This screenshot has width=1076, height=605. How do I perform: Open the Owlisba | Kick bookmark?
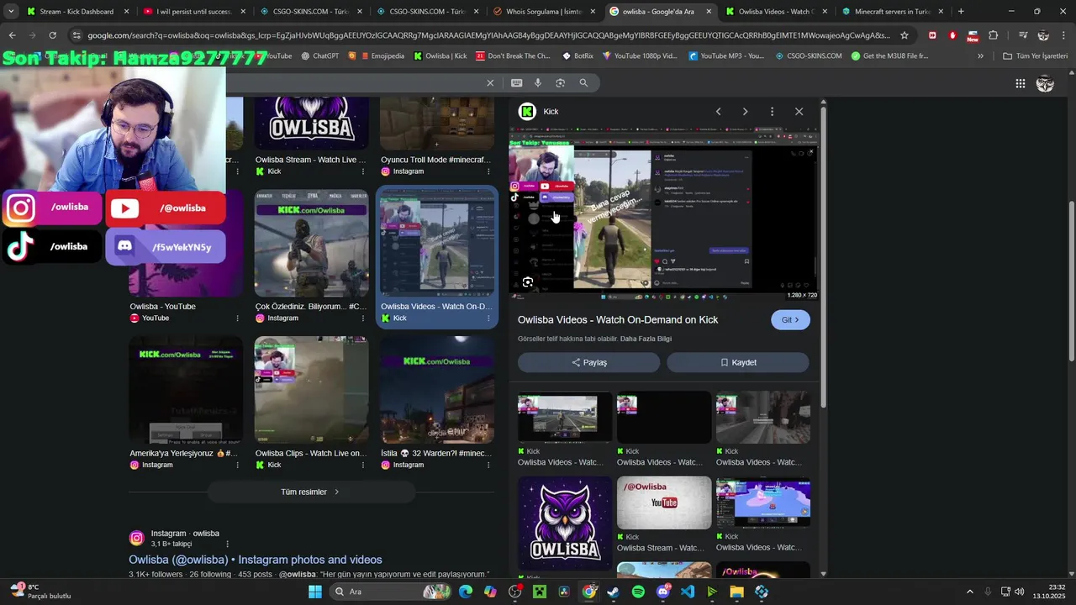point(440,56)
